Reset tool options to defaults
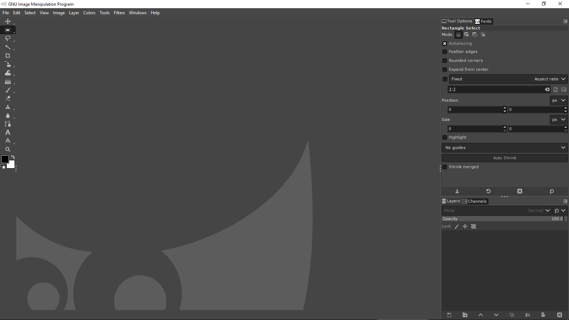 click(x=552, y=191)
